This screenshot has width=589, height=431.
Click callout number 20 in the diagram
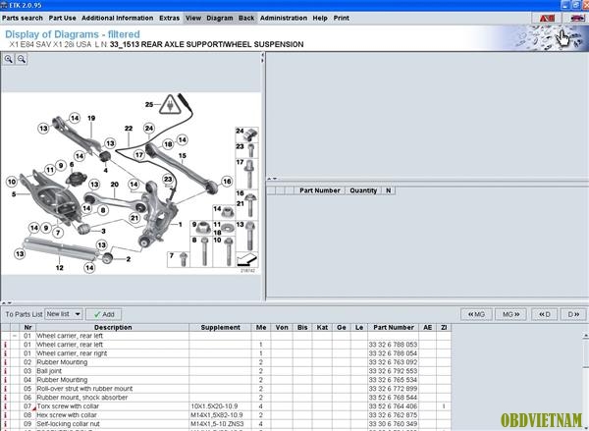coord(115,185)
